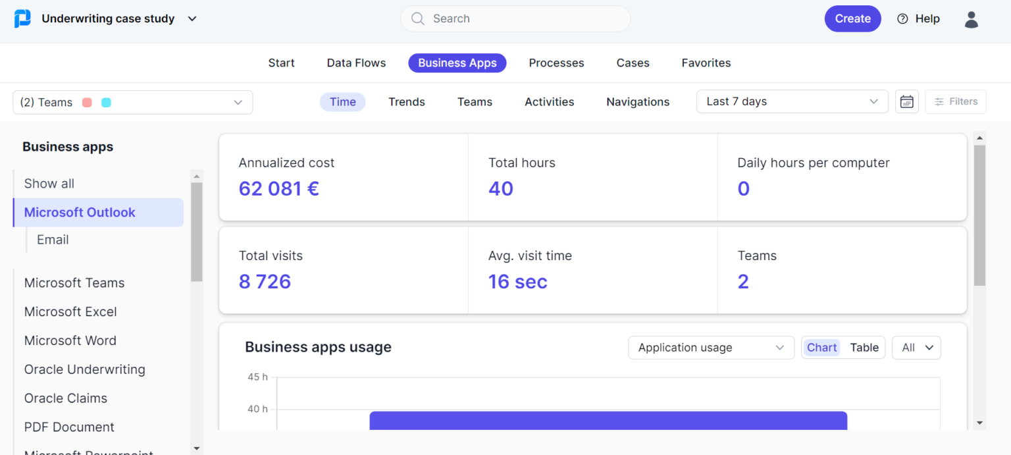Click the teal team color dot

106,102
